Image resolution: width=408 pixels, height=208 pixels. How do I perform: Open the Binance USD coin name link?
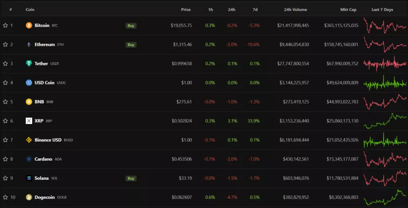point(48,140)
